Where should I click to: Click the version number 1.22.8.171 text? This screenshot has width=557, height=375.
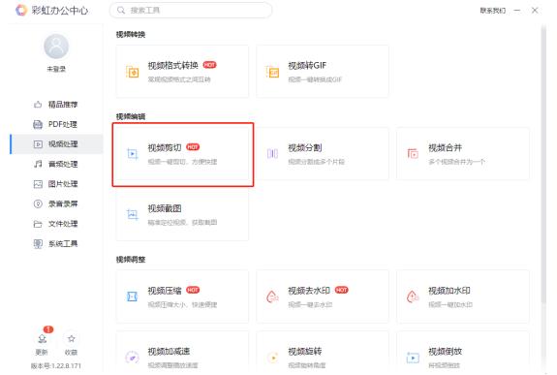56,365
